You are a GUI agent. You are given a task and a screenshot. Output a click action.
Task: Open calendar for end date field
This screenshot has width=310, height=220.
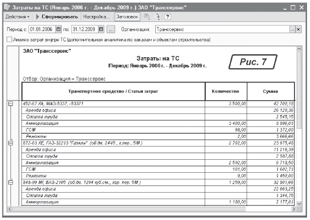coord(101,30)
